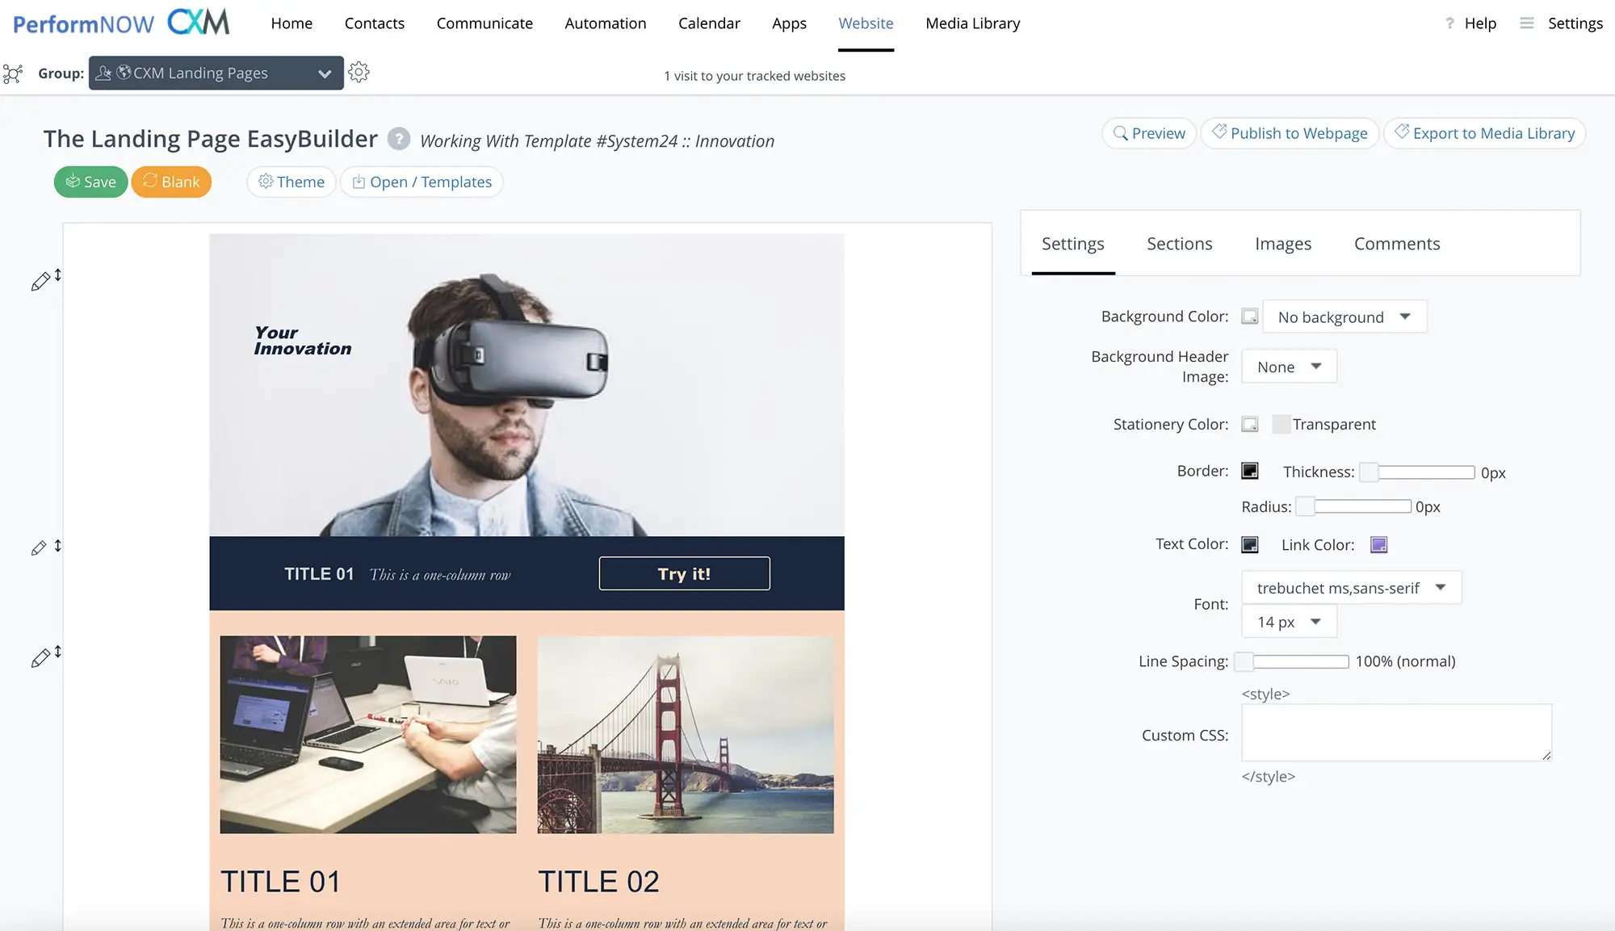This screenshot has width=1615, height=931.
Task: Switch to the Sections tab
Action: point(1179,243)
